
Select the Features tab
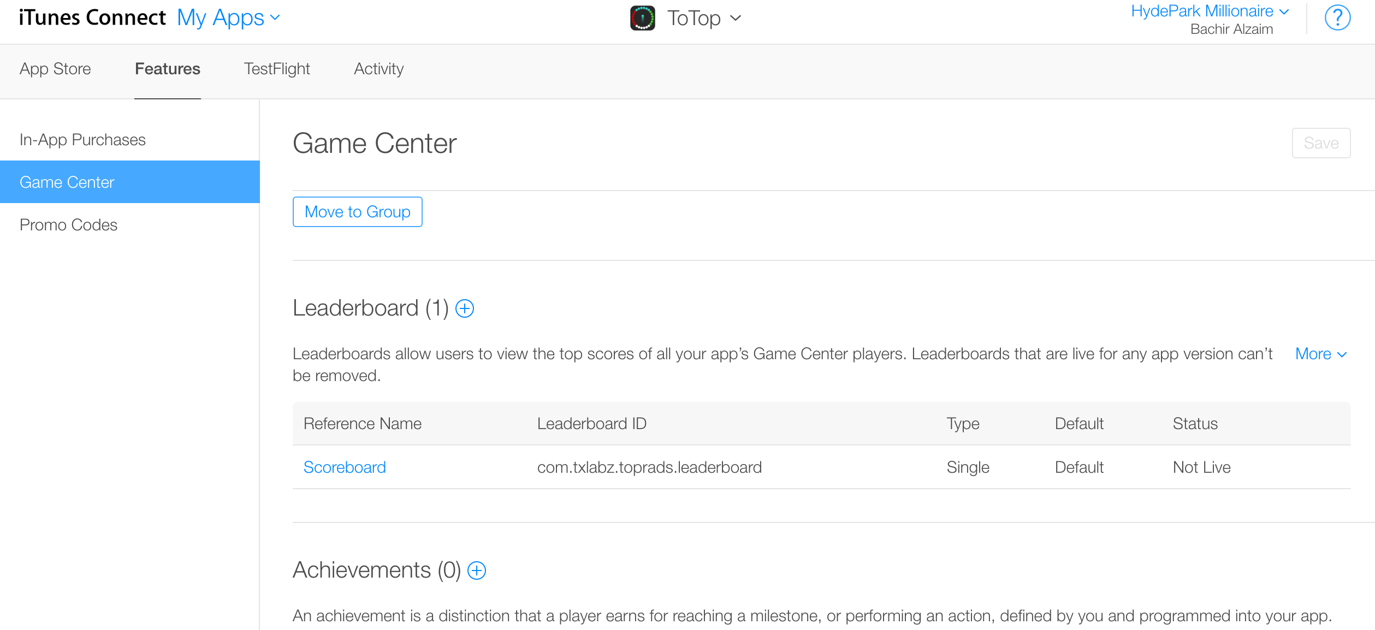click(168, 69)
